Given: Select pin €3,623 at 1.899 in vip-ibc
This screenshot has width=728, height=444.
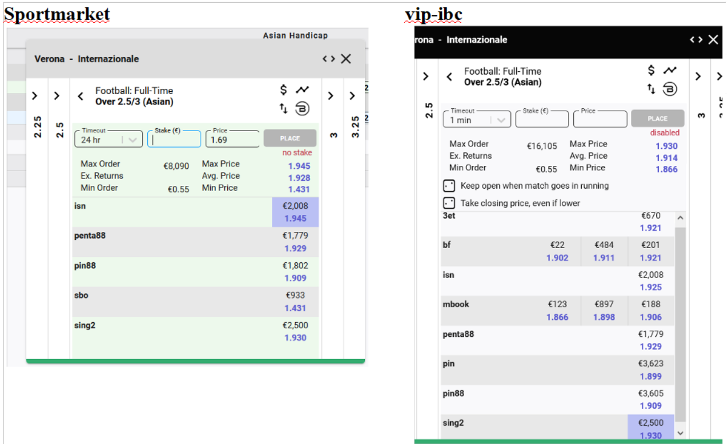Looking at the screenshot, I should tap(651, 370).
